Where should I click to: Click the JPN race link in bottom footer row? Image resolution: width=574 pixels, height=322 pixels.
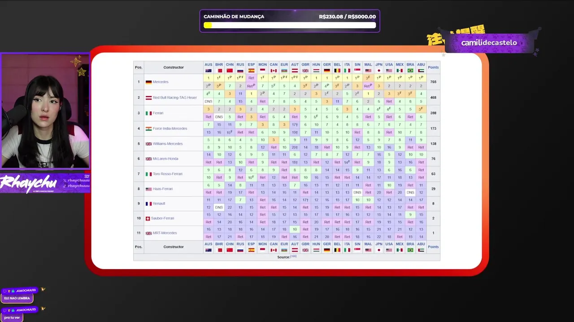pos(379,244)
